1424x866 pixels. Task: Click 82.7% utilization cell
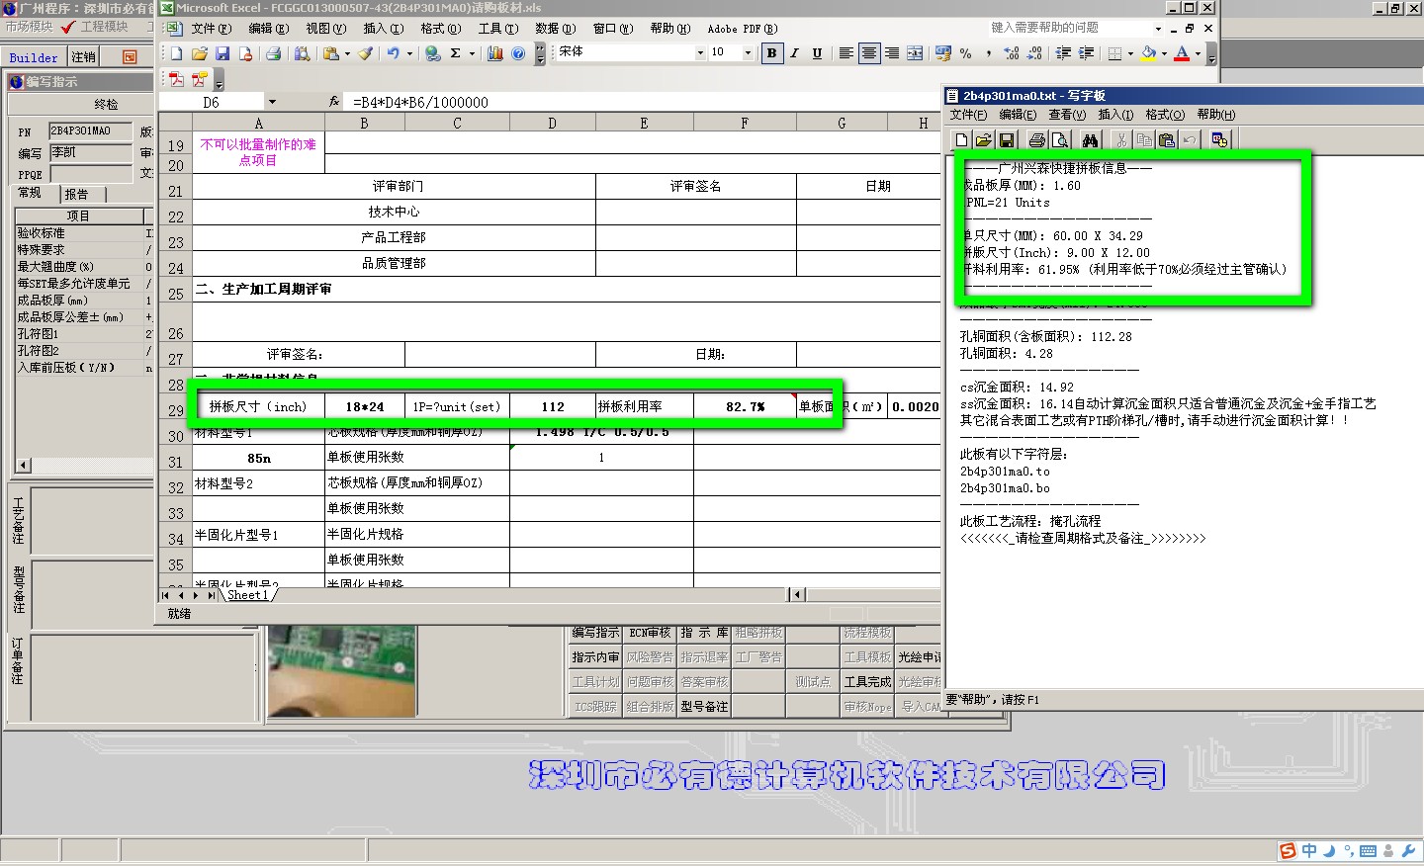(745, 406)
